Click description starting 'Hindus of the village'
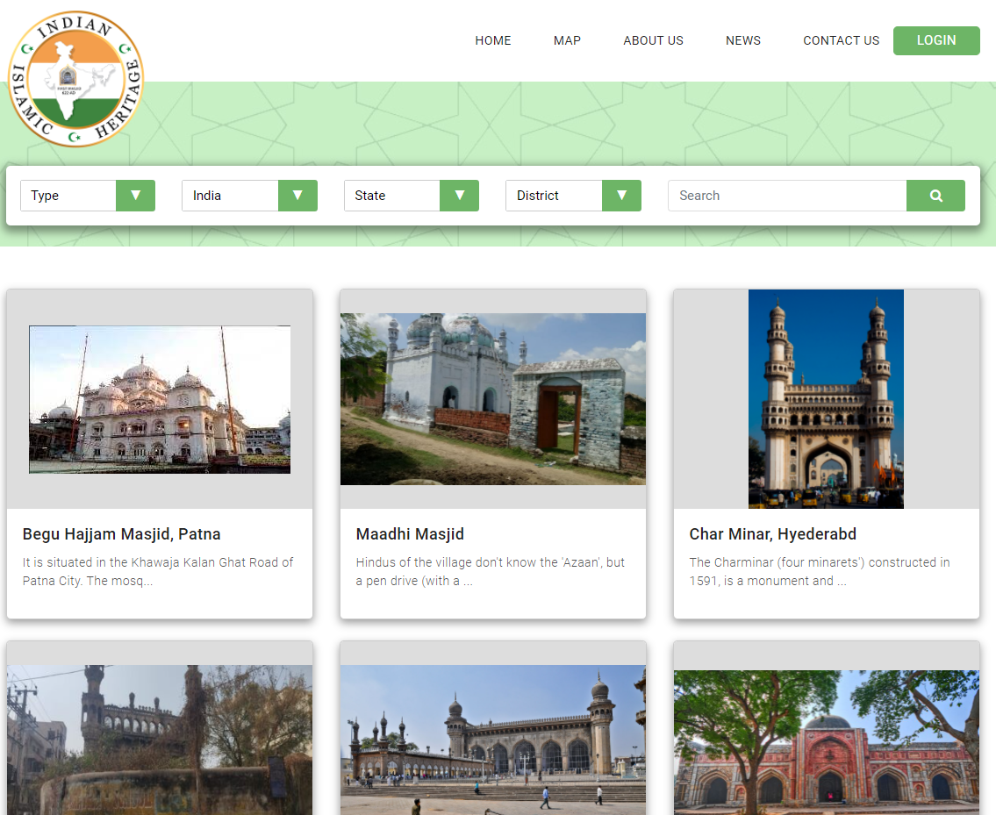 (x=490, y=572)
